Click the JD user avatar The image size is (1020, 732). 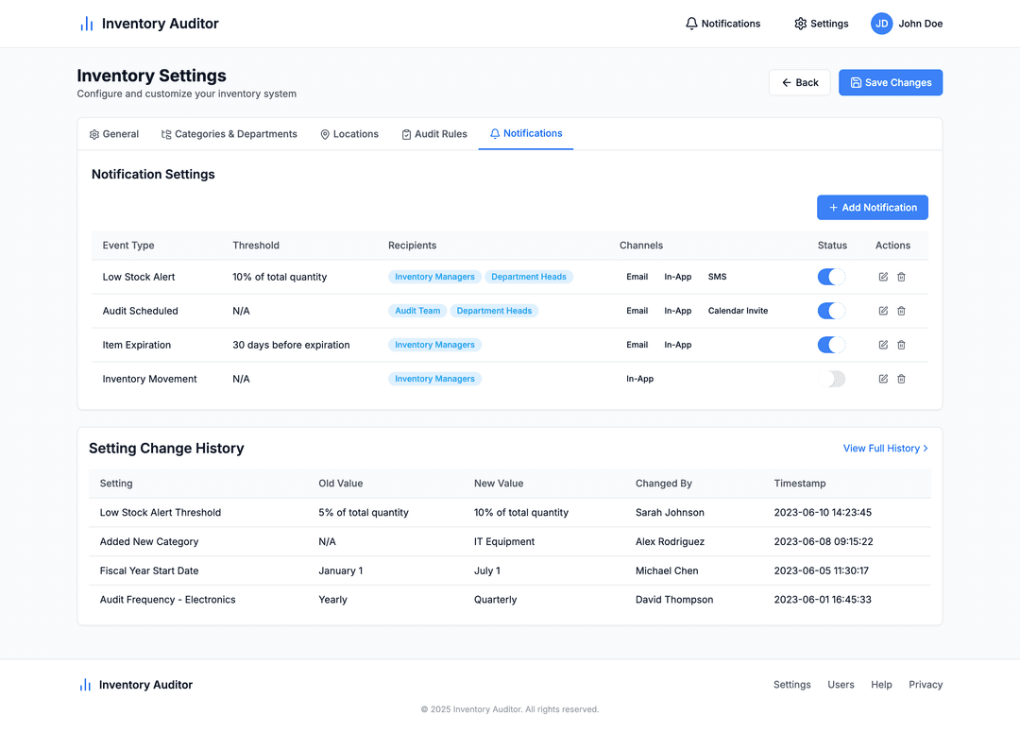(881, 24)
